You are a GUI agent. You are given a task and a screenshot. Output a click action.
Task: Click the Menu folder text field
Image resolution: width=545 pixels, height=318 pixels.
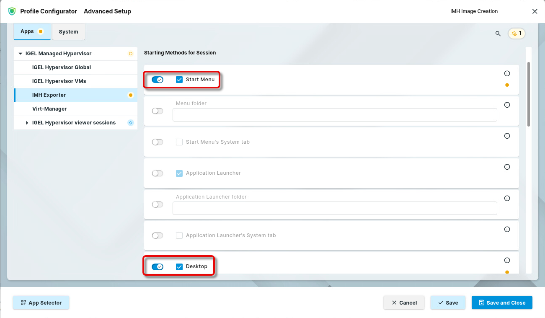(334, 115)
